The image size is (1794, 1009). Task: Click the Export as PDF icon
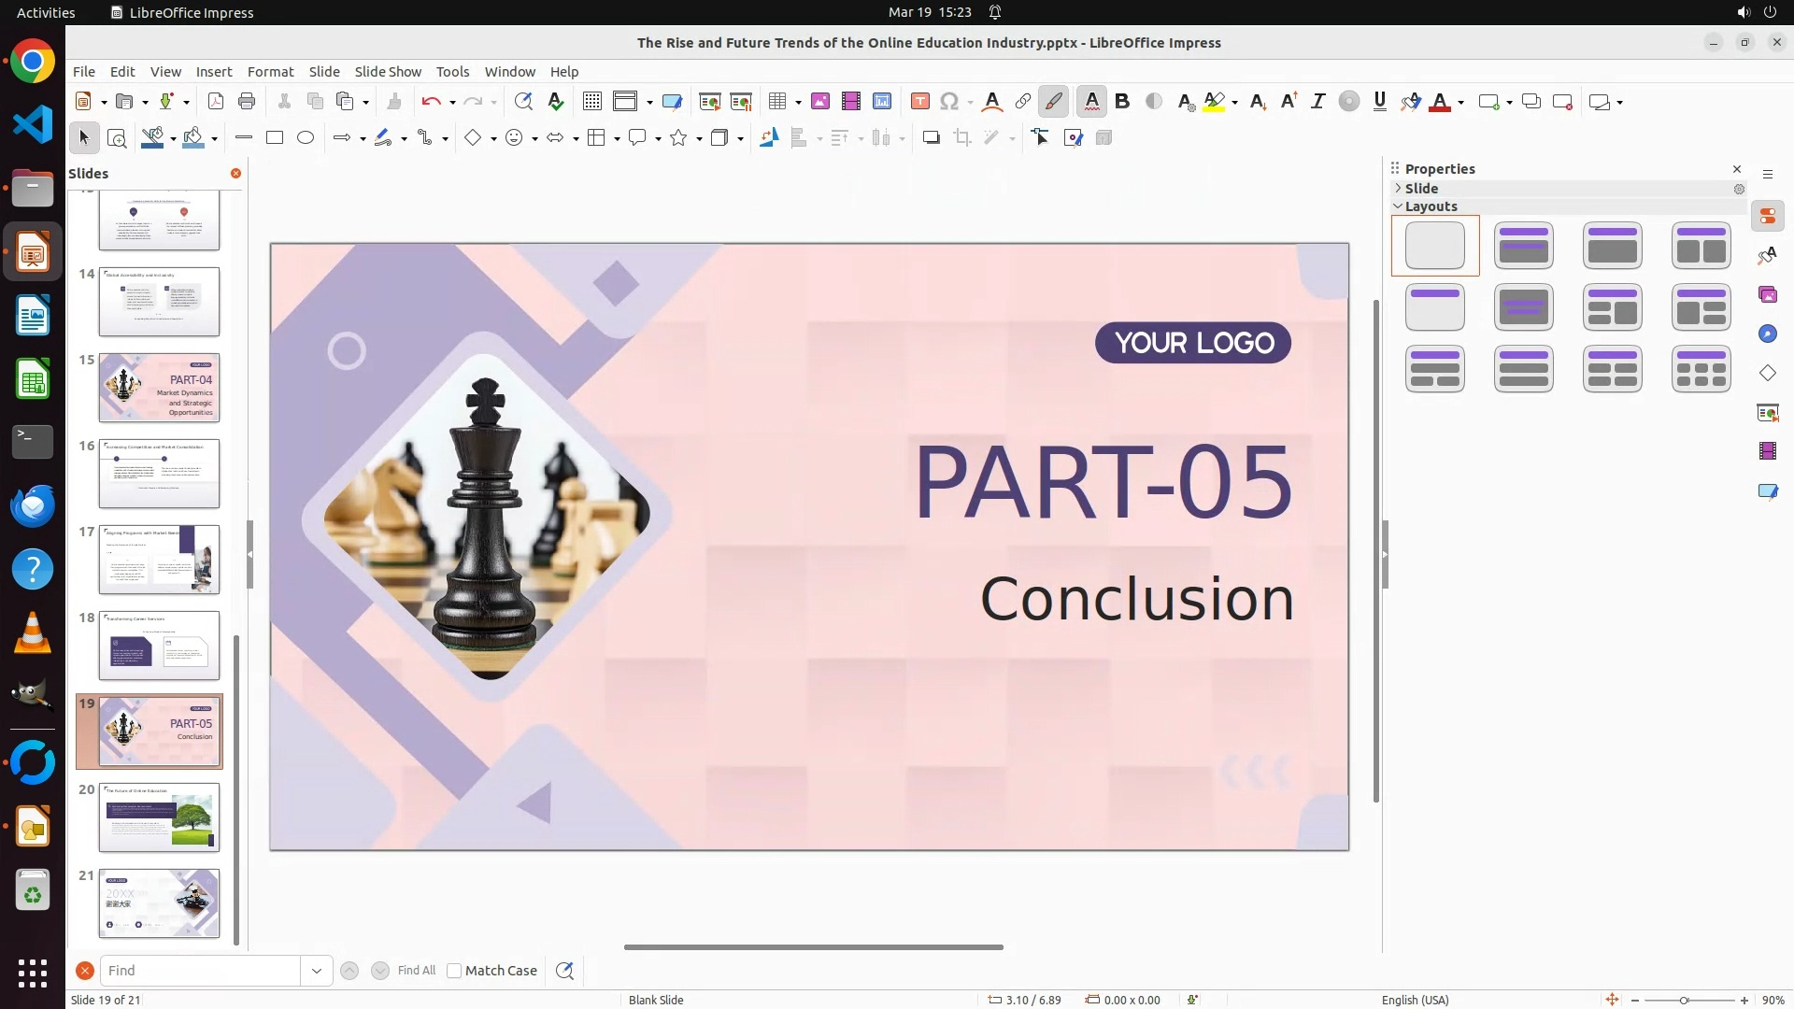coord(216,102)
